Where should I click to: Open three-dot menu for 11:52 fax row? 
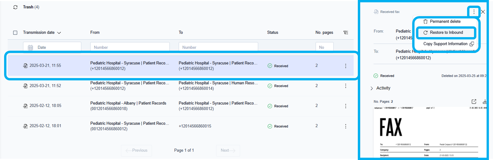(x=346, y=86)
